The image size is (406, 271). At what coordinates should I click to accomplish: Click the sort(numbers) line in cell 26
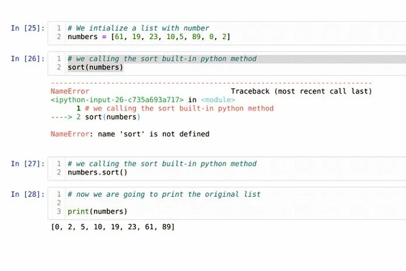tap(95, 67)
